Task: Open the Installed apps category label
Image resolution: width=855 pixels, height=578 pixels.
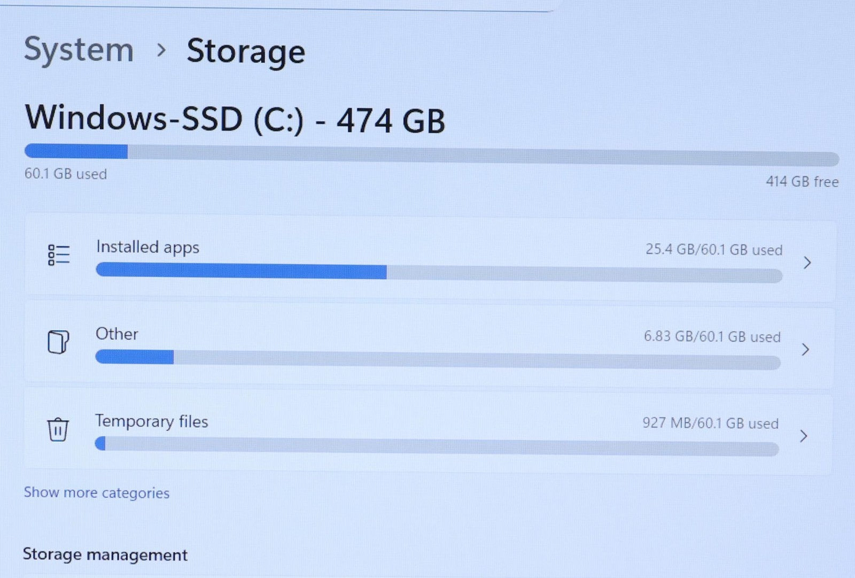Action: [147, 247]
